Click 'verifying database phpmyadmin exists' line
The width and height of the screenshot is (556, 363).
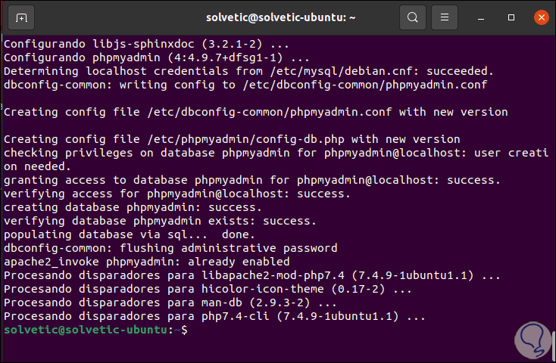(x=160, y=221)
